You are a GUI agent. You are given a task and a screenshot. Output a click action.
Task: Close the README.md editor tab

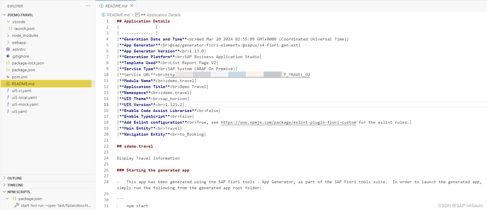(x=132, y=6)
